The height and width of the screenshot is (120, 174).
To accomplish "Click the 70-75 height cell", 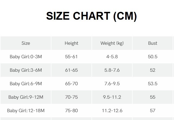I will 71,97.
